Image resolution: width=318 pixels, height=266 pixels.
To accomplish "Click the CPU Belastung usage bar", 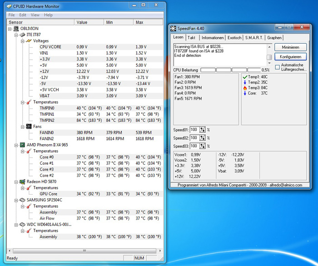I will pyautogui.click(x=231, y=70).
